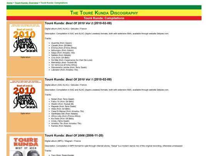
Task: Click the Digital album caption under vol.2 cover
Action: pos(25,57)
